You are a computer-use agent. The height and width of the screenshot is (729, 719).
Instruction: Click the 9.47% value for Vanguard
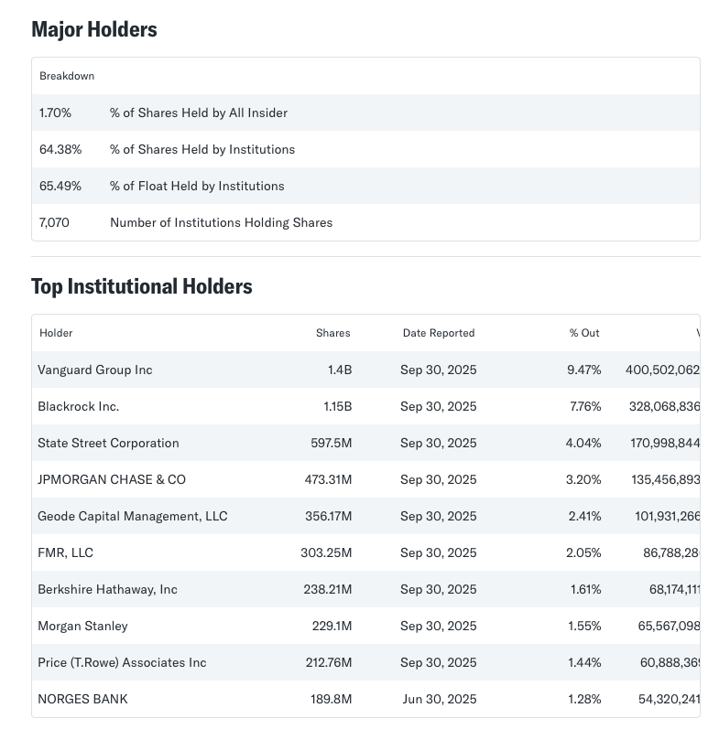(x=584, y=370)
